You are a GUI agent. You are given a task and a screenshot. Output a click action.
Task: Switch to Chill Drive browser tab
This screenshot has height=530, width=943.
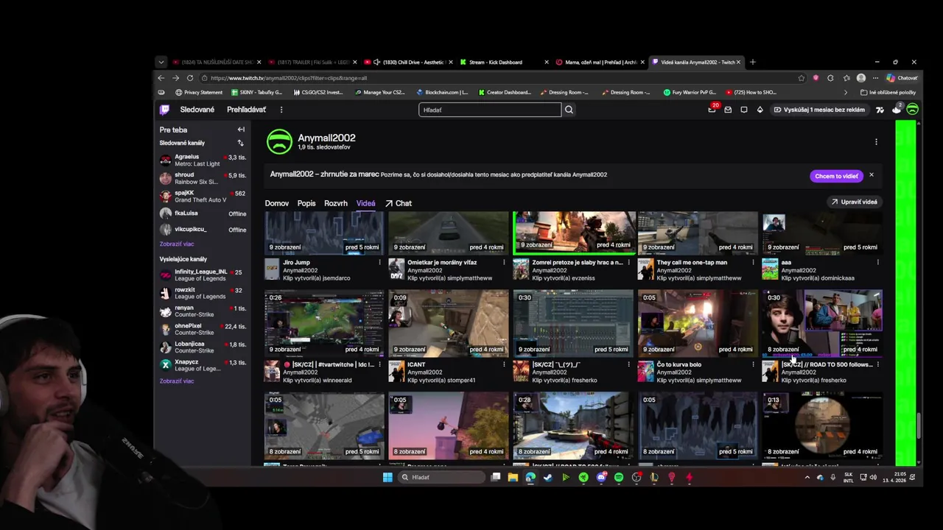point(409,63)
